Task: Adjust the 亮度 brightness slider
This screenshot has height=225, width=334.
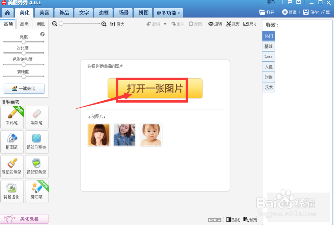Action: [24, 41]
